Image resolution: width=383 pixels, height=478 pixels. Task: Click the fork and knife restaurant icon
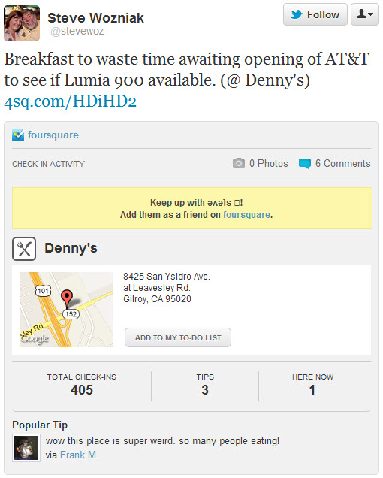(24, 249)
